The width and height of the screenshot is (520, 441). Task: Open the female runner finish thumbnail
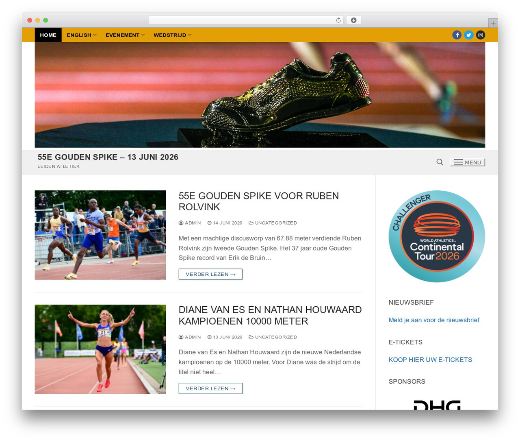[x=100, y=349]
